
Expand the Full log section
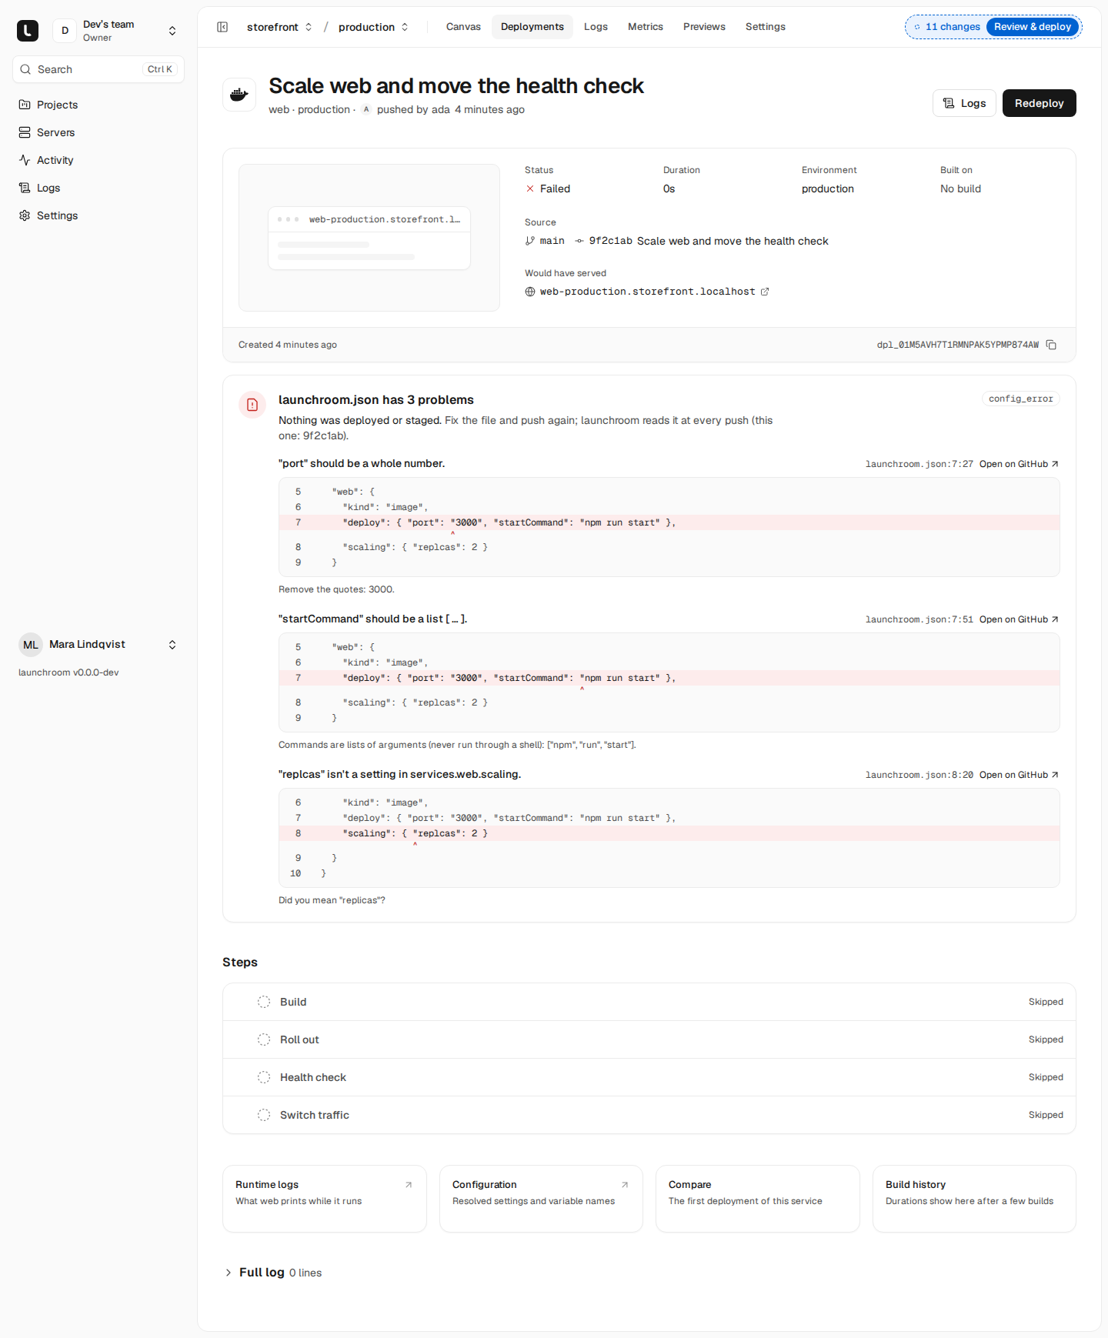(x=273, y=1273)
